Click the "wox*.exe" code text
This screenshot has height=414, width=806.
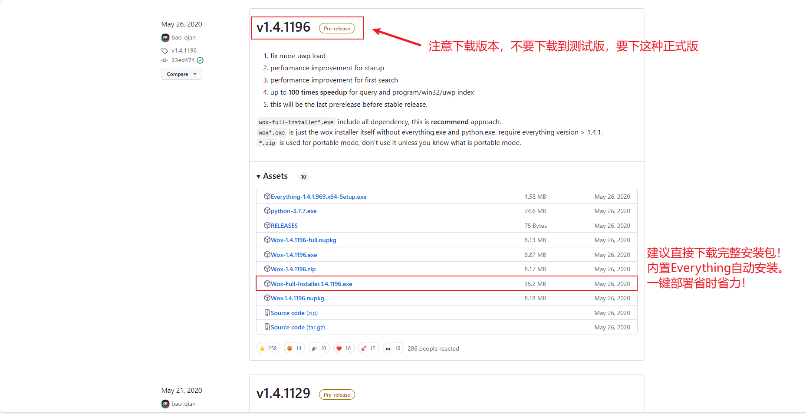[272, 132]
